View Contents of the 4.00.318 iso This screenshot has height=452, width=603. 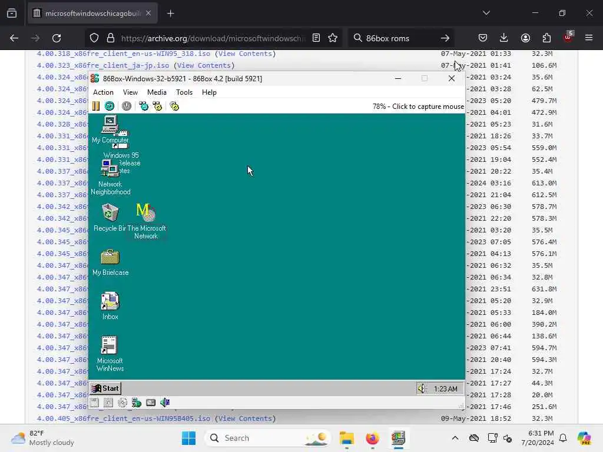click(246, 54)
